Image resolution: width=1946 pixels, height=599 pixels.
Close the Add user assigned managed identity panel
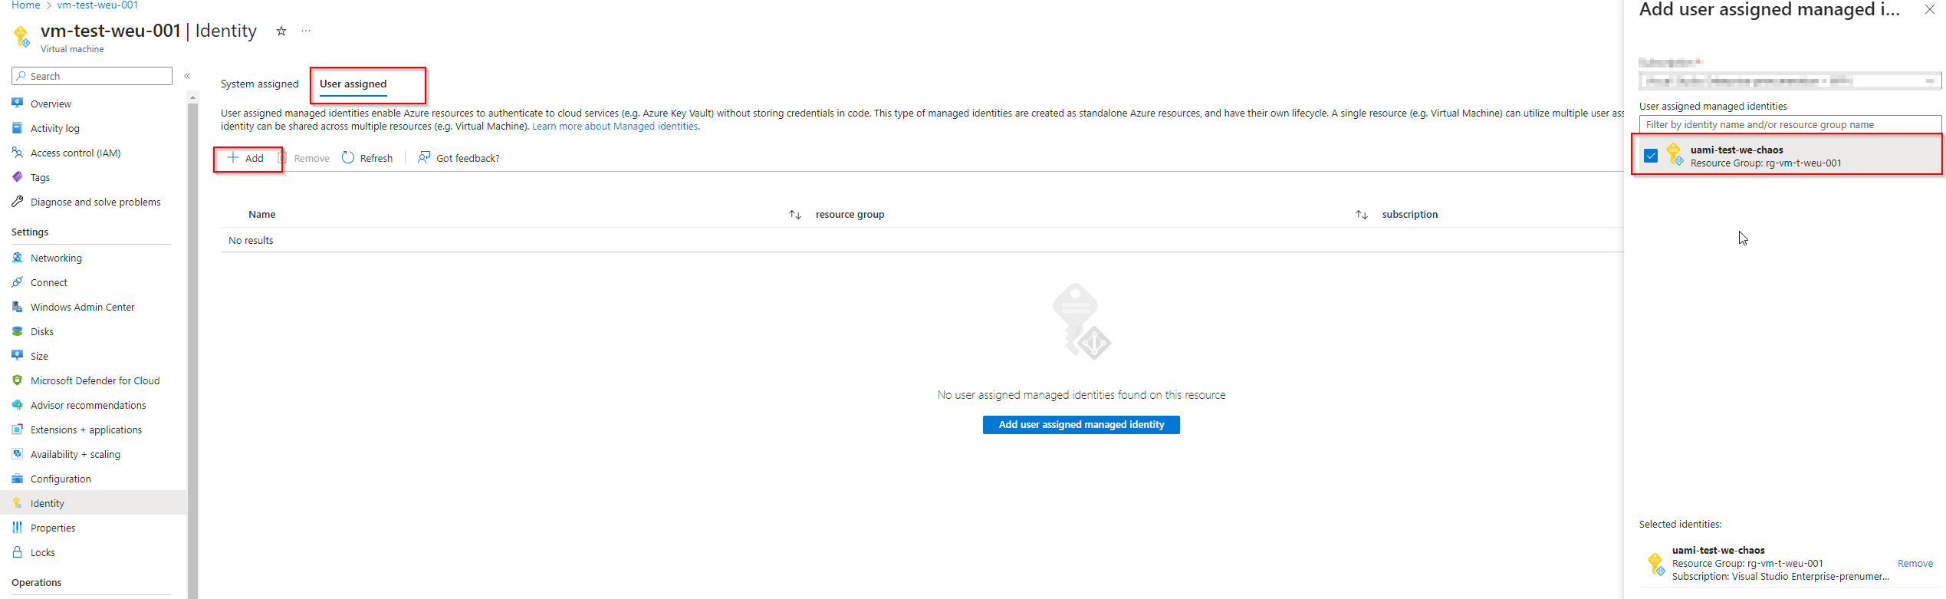[1930, 9]
